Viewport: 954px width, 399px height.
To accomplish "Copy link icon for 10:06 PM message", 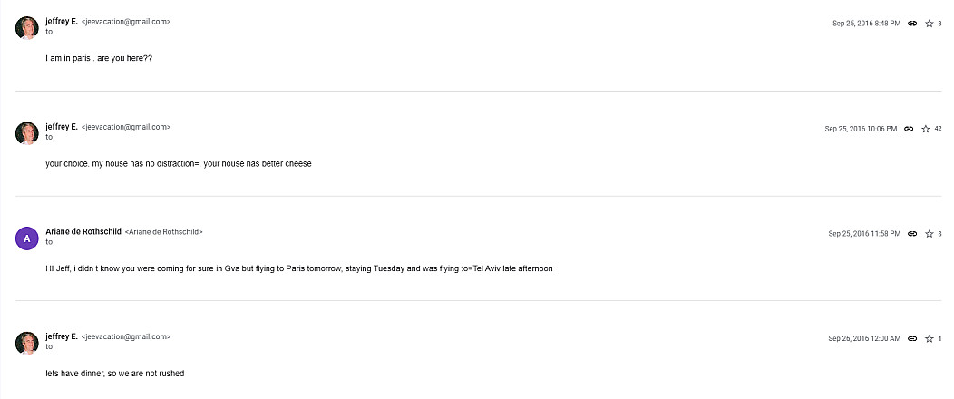I will point(909,129).
